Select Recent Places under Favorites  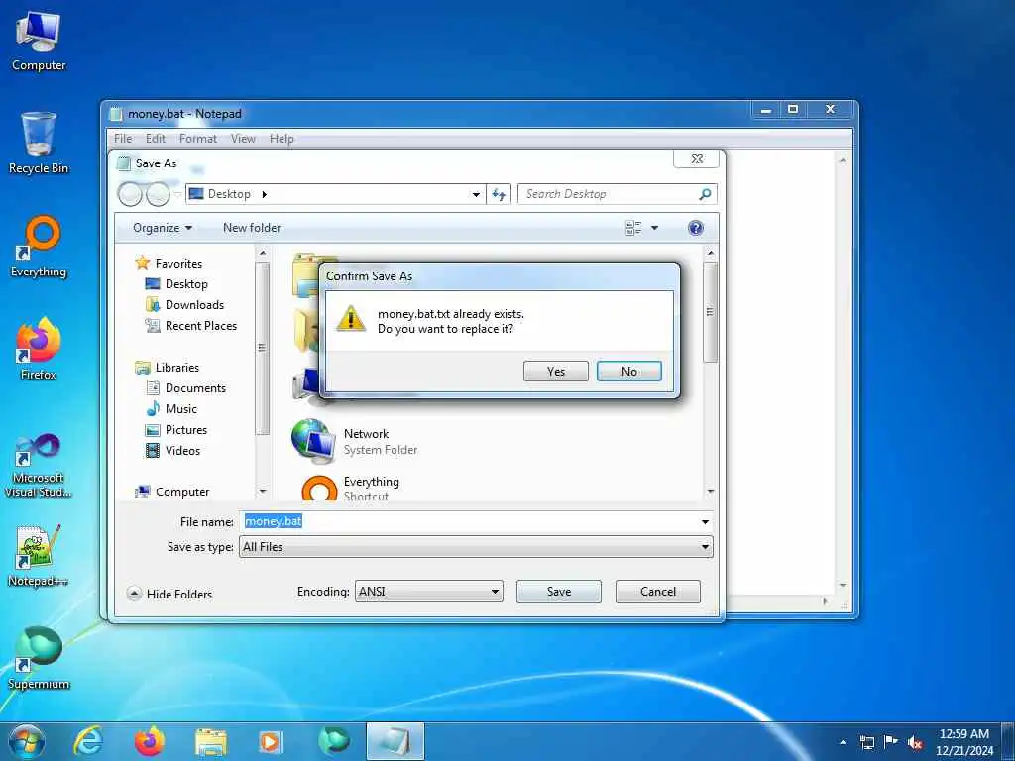pyautogui.click(x=191, y=325)
